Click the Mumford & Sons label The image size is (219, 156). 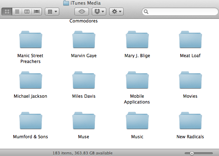click(30, 137)
